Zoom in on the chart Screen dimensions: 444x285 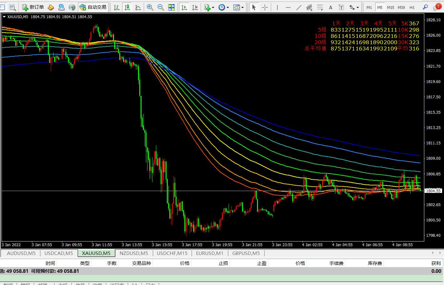[150, 7]
